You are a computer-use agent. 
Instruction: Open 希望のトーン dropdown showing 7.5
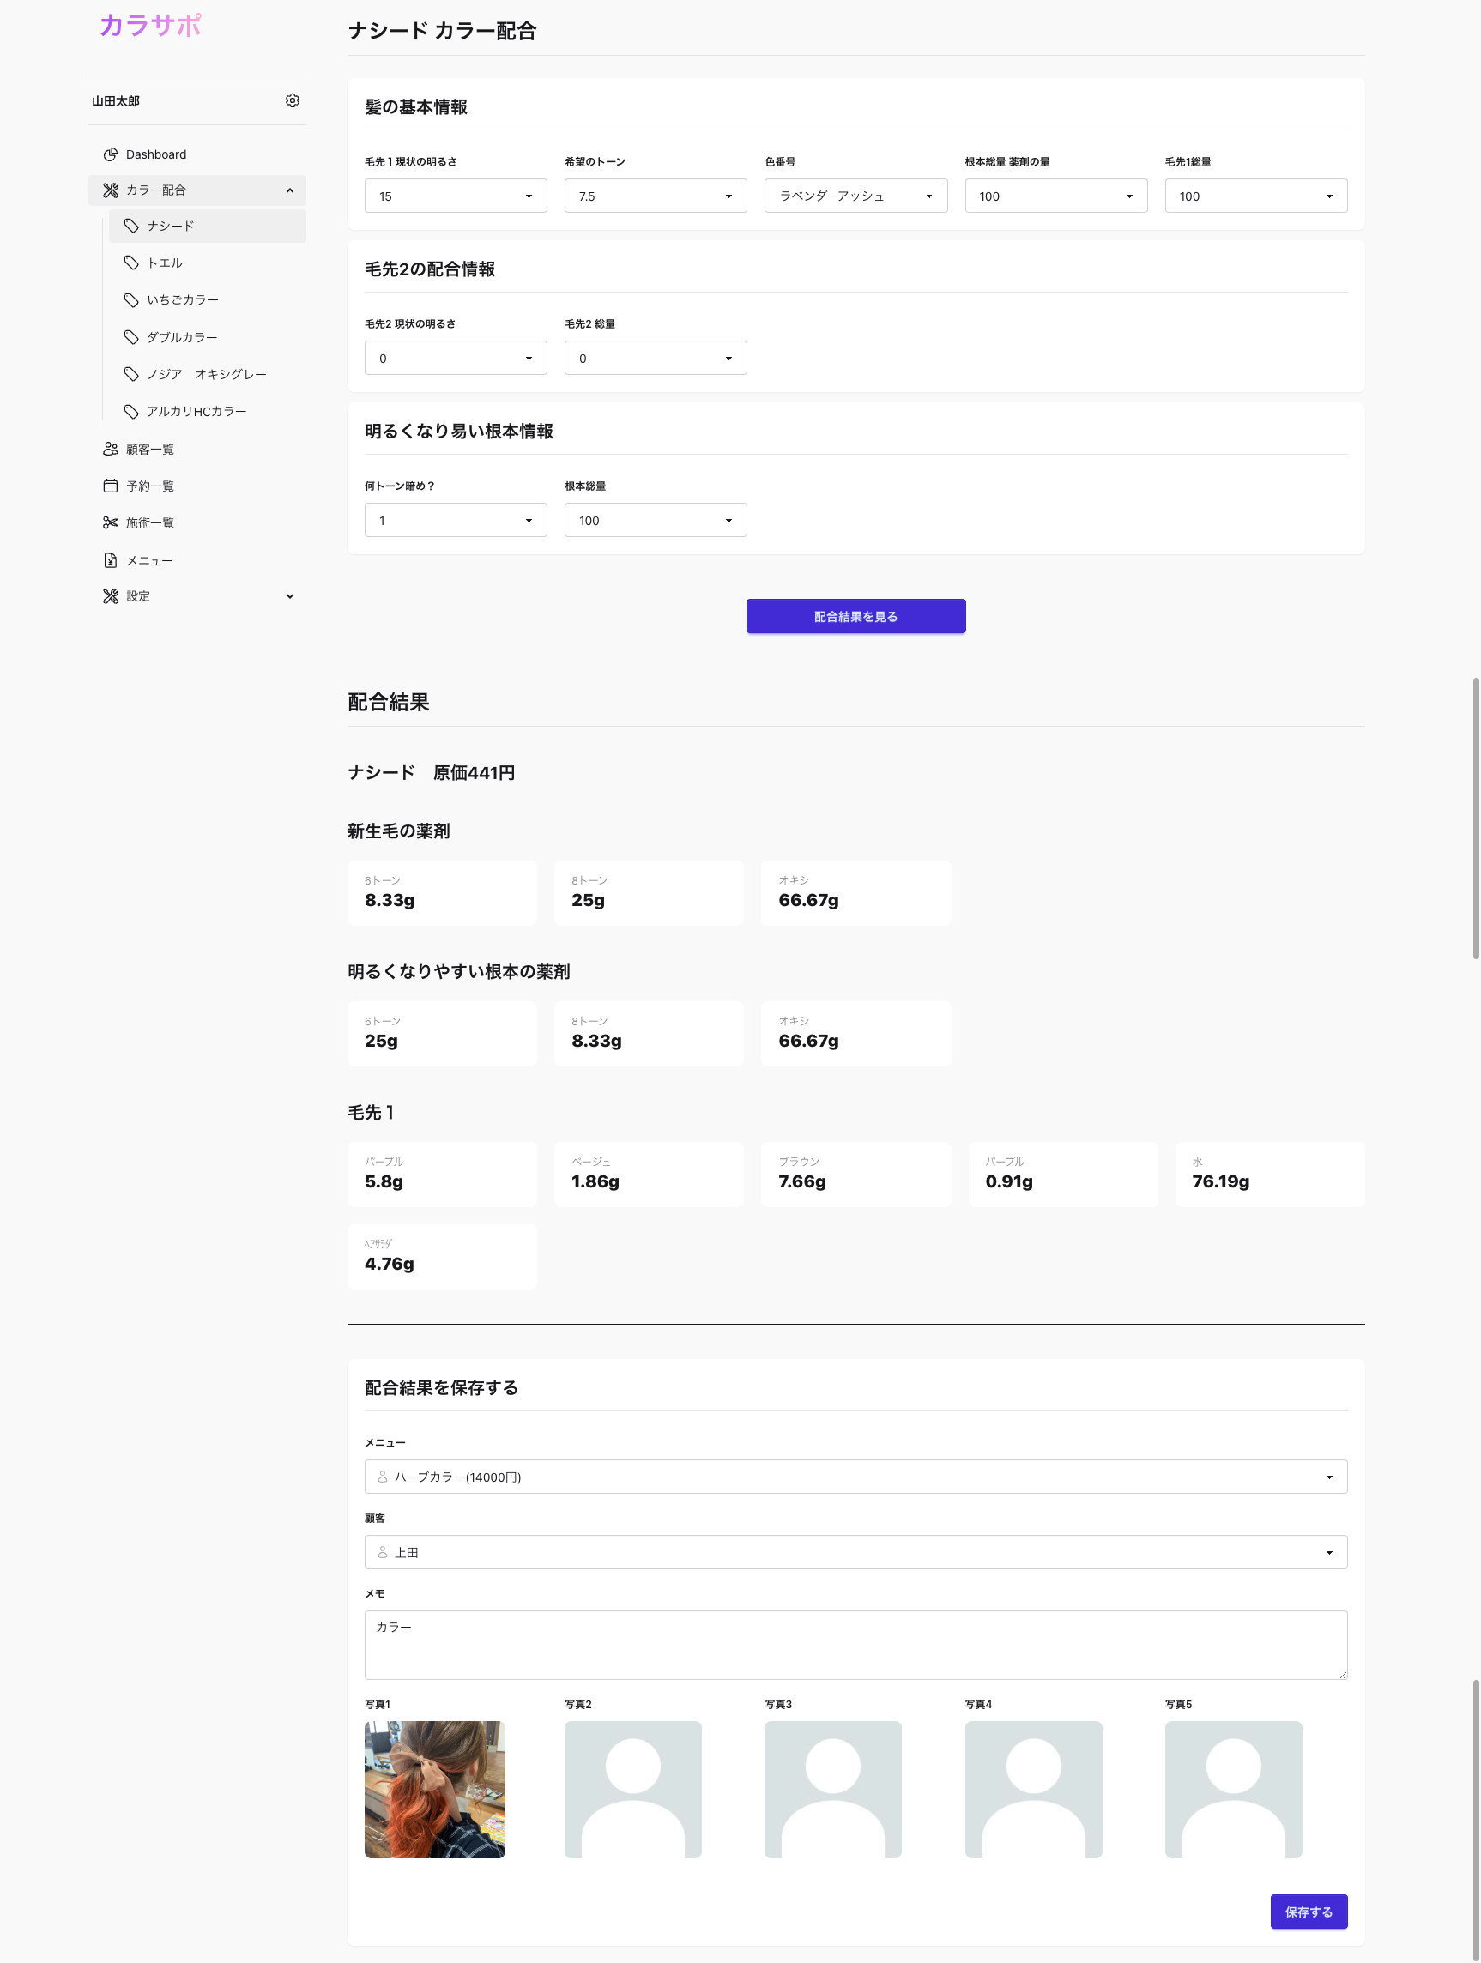coord(656,196)
